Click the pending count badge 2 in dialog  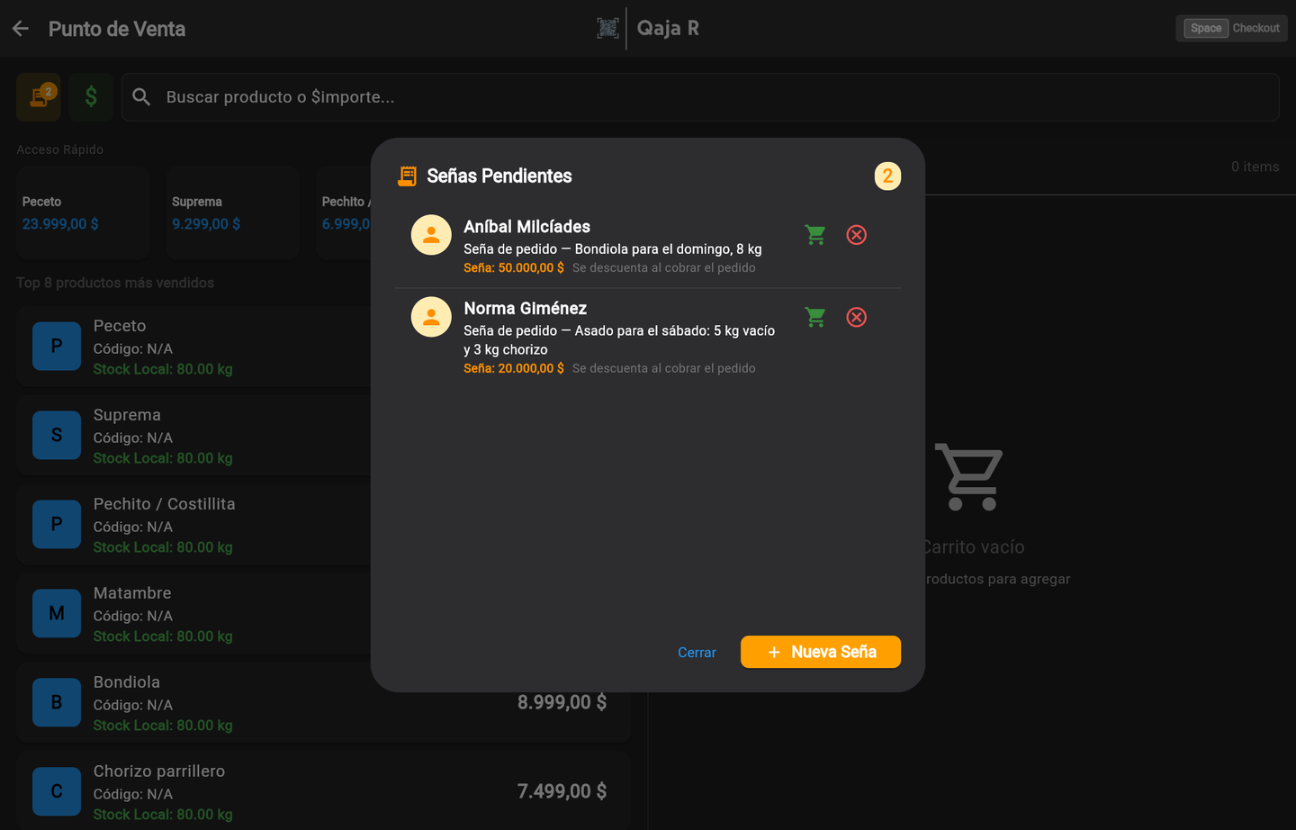click(x=887, y=176)
